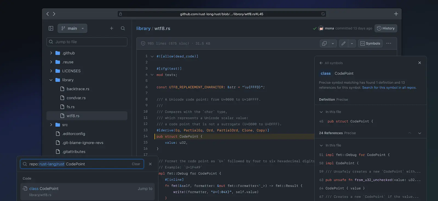
Task: Collapse References 'In this file' section
Action: click(321, 146)
